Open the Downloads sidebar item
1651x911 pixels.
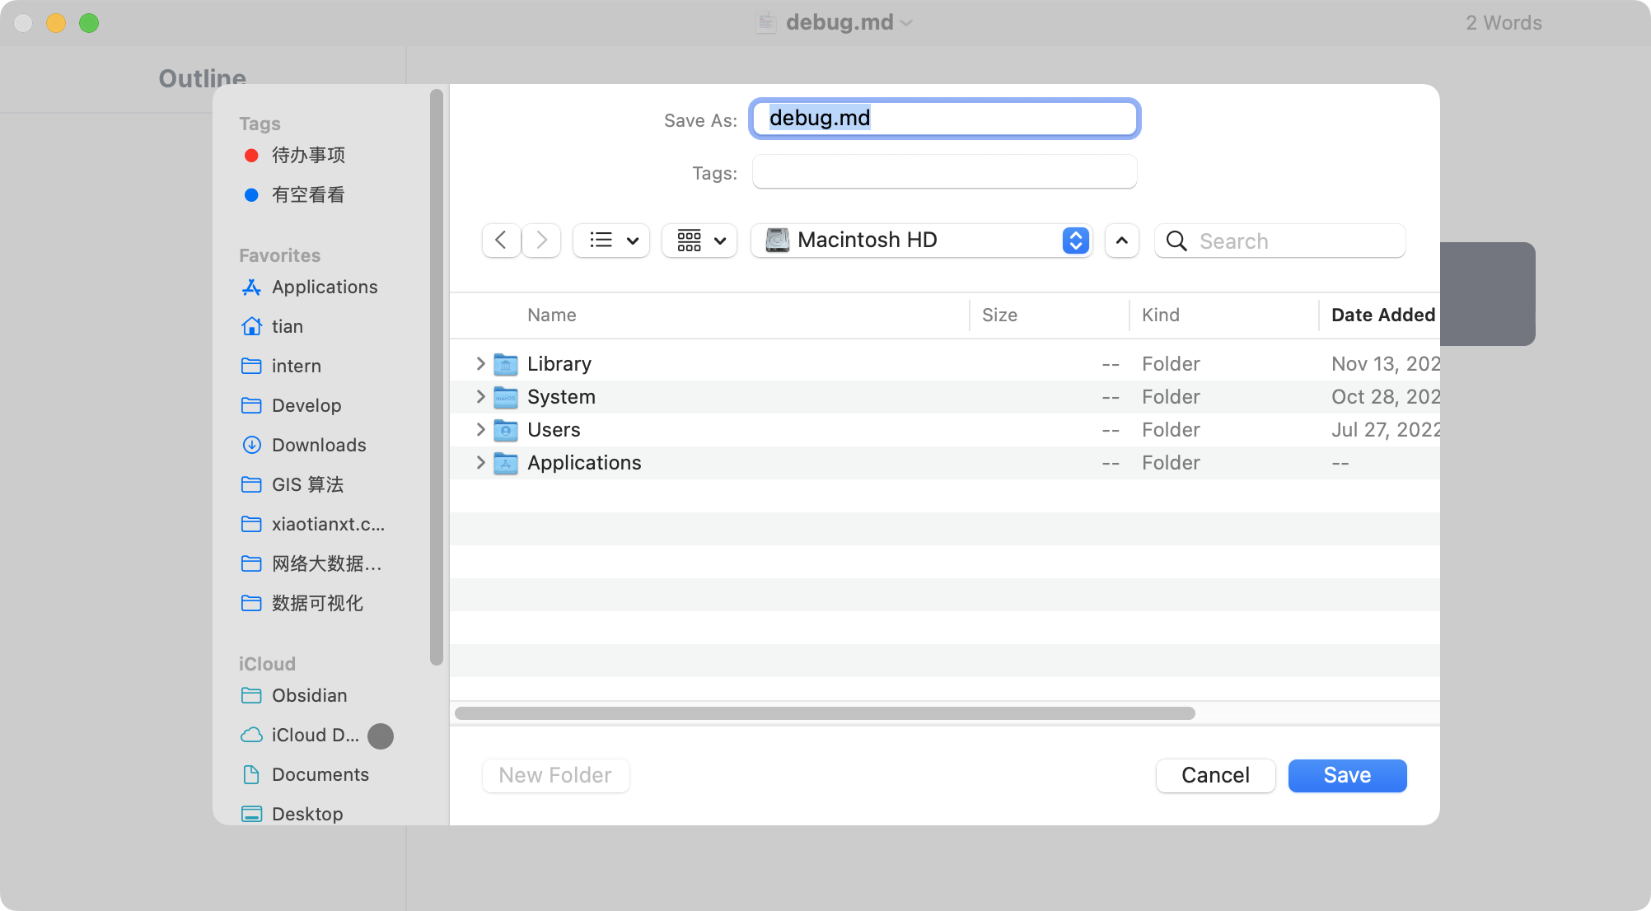(318, 445)
